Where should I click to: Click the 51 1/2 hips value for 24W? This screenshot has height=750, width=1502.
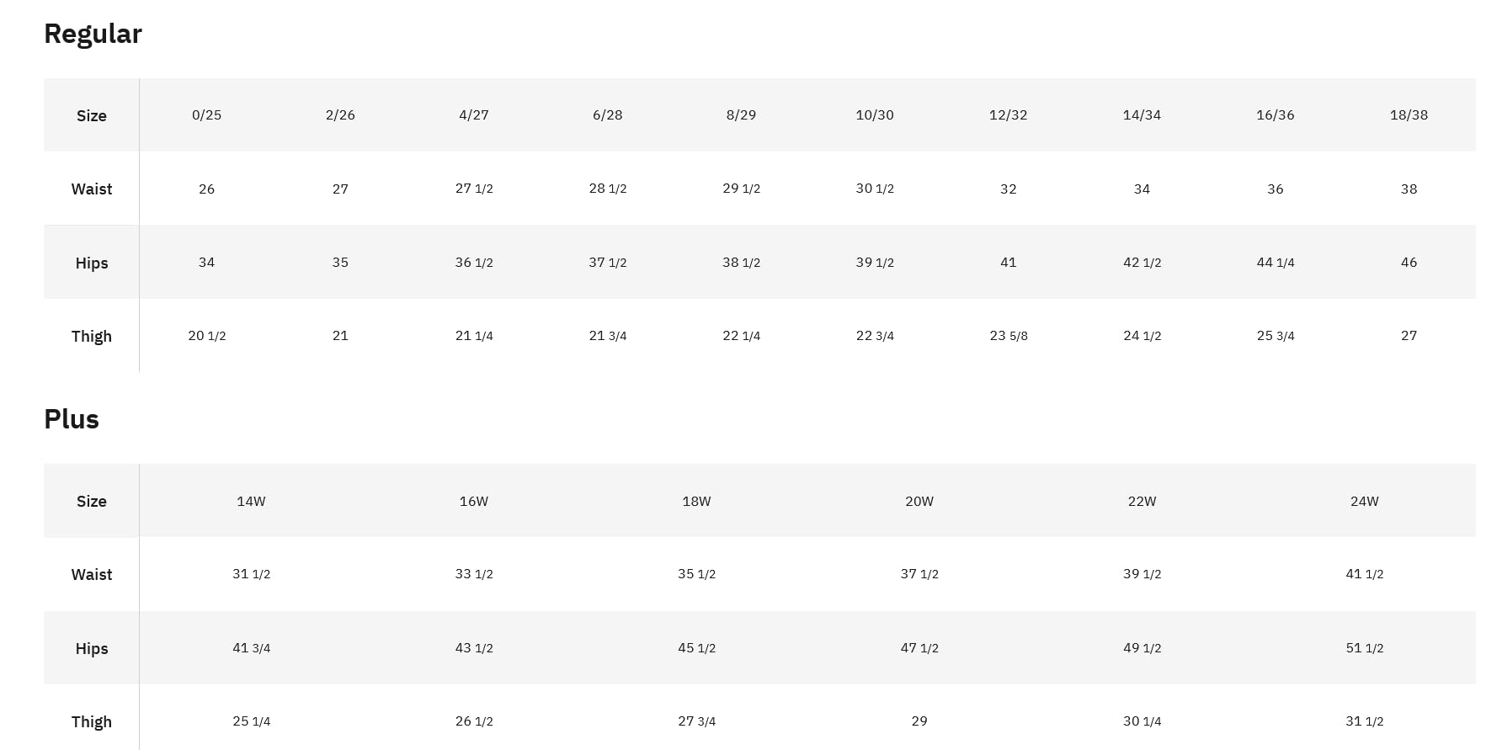point(1364,648)
